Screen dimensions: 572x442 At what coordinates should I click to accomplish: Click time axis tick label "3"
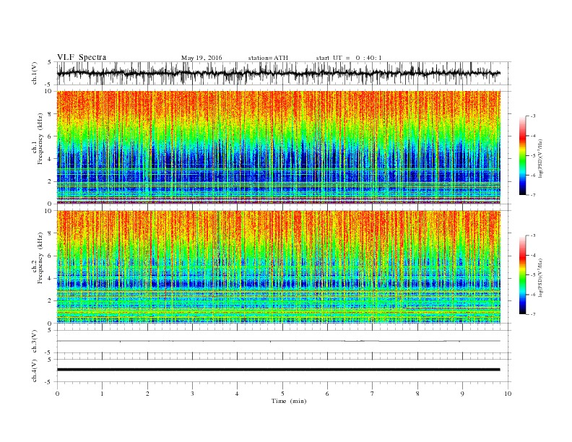pyautogui.click(x=192, y=394)
